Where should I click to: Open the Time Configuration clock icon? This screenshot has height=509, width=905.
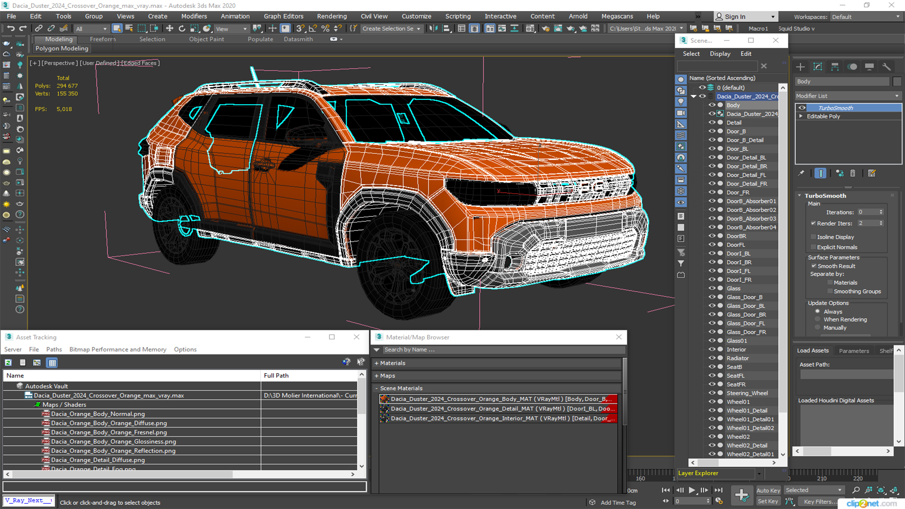[719, 501]
